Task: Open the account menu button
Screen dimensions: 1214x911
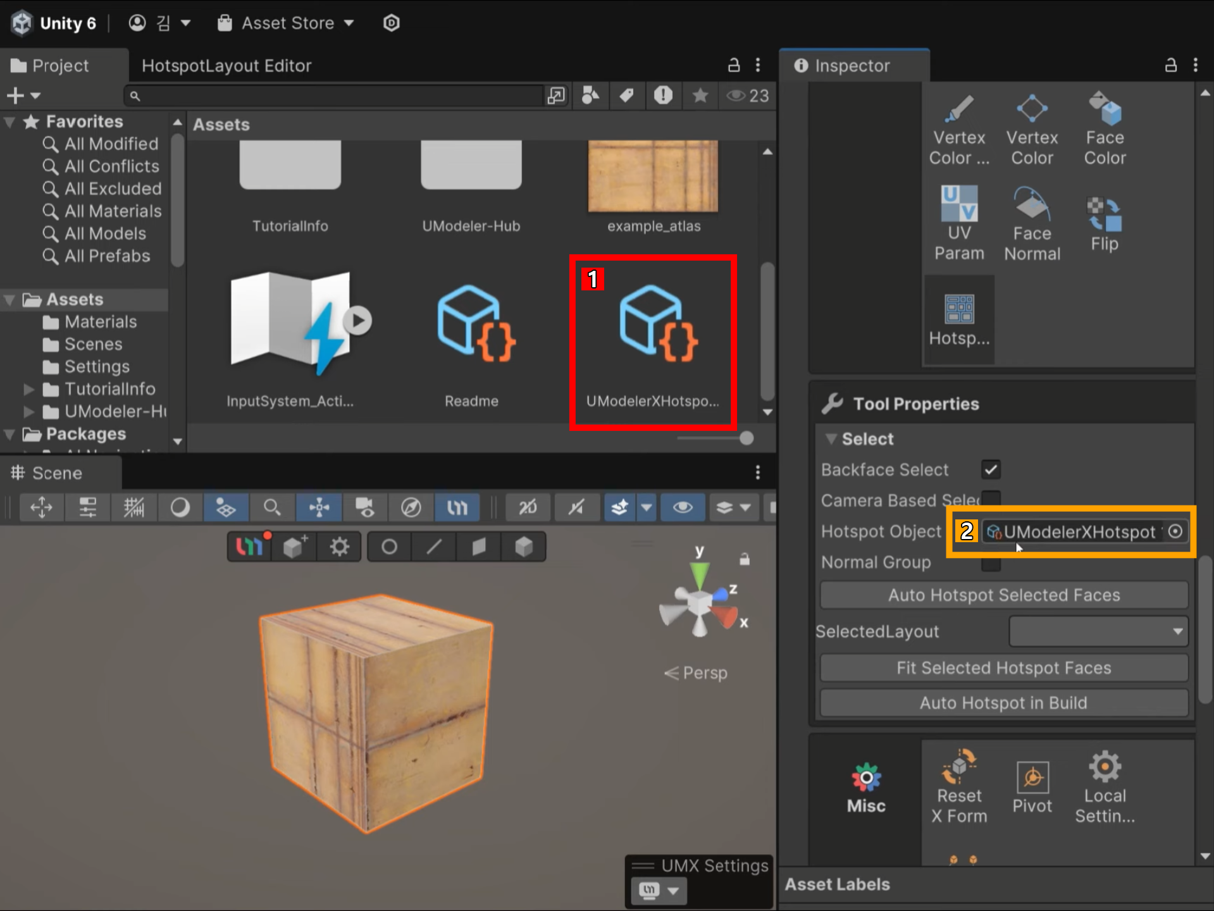Action: (x=159, y=23)
